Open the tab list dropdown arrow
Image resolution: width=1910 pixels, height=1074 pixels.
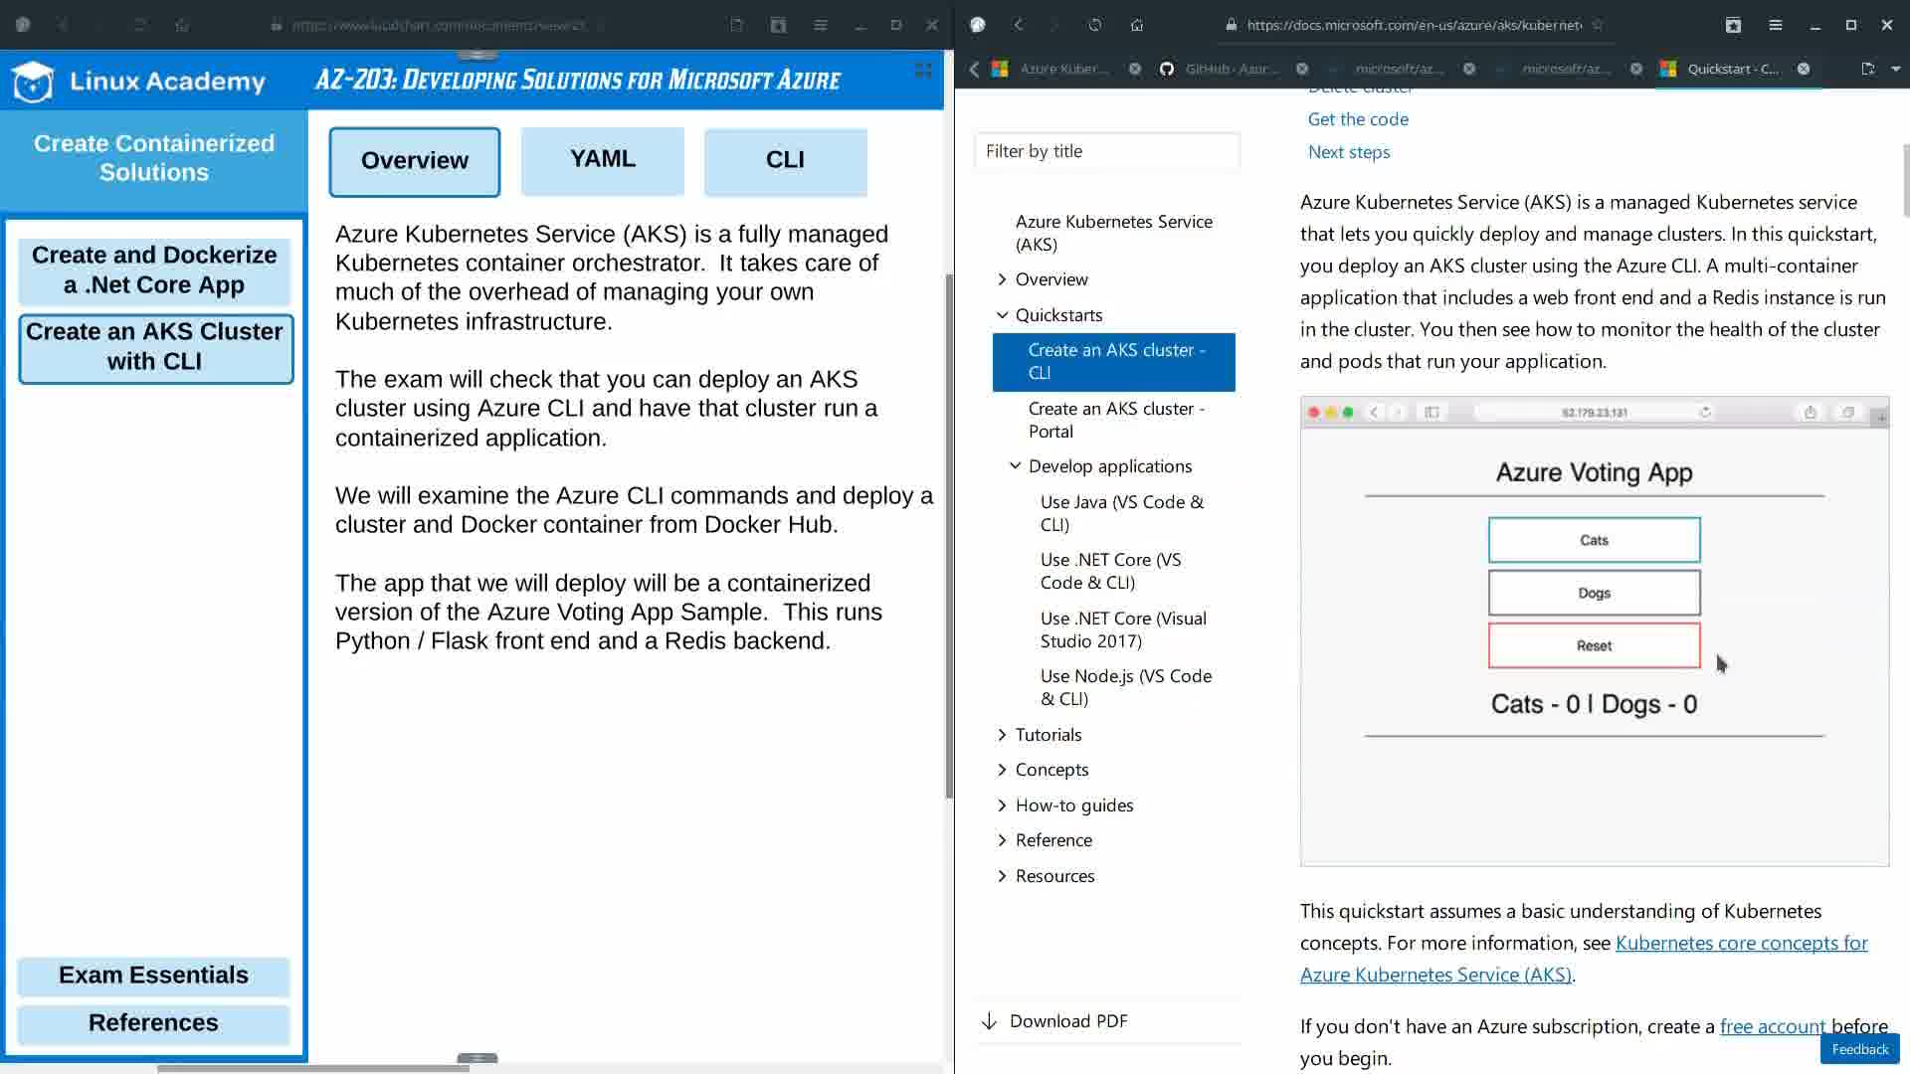click(1895, 69)
